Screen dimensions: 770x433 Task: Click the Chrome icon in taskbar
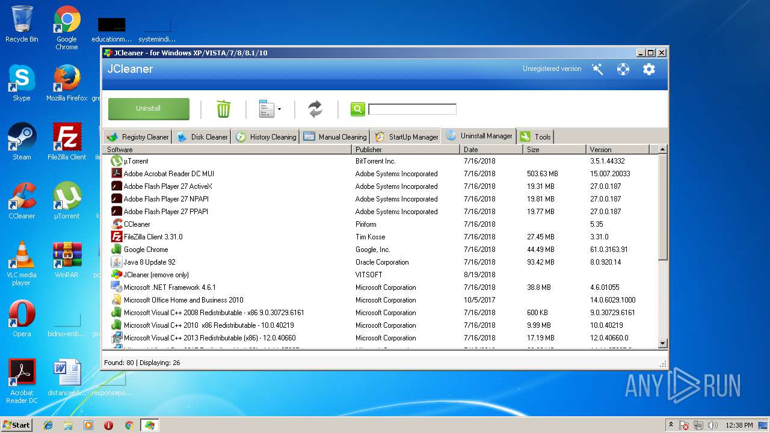tap(129, 425)
